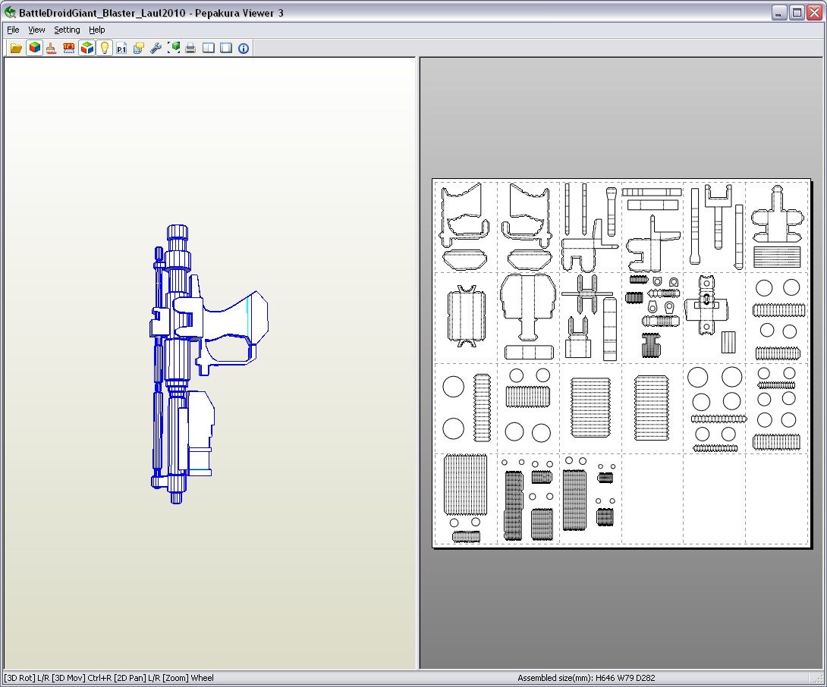Viewport: 827px width, 687px height.
Task: Click the blue info about icon
Action: click(x=244, y=48)
